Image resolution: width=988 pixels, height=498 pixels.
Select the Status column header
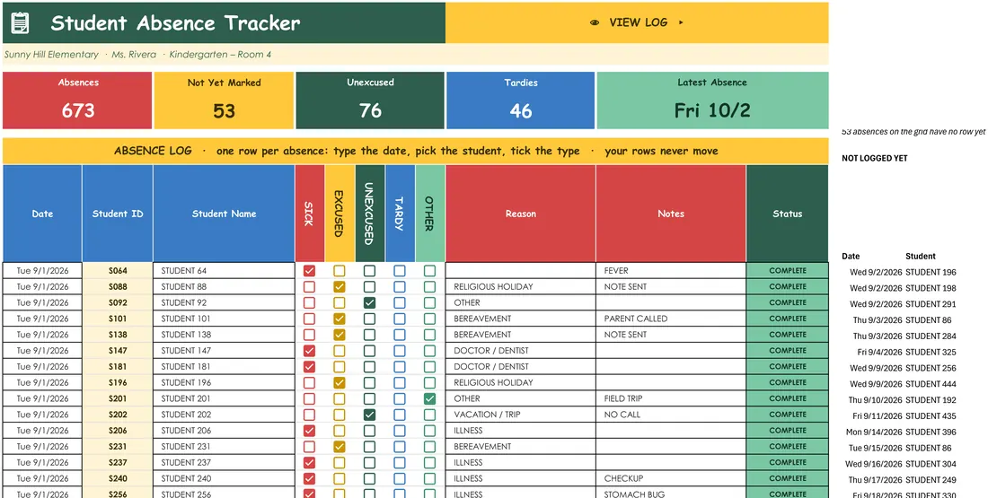(x=788, y=214)
